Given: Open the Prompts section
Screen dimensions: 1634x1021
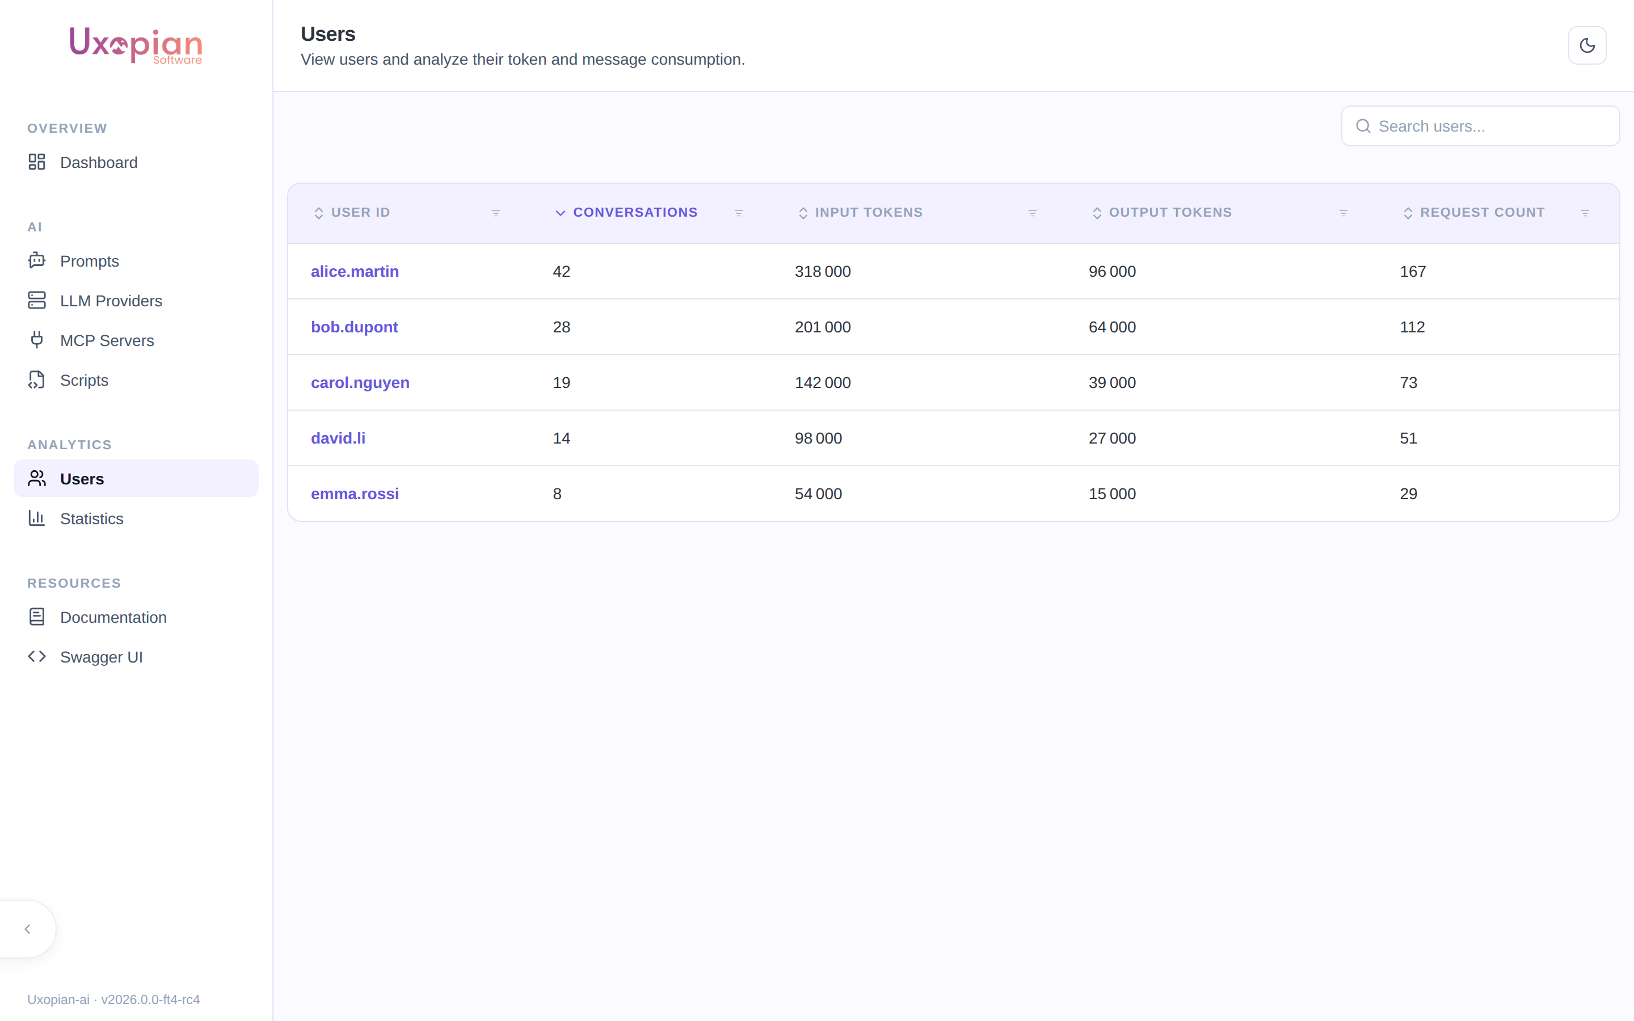Looking at the screenshot, I should pyautogui.click(x=136, y=261).
